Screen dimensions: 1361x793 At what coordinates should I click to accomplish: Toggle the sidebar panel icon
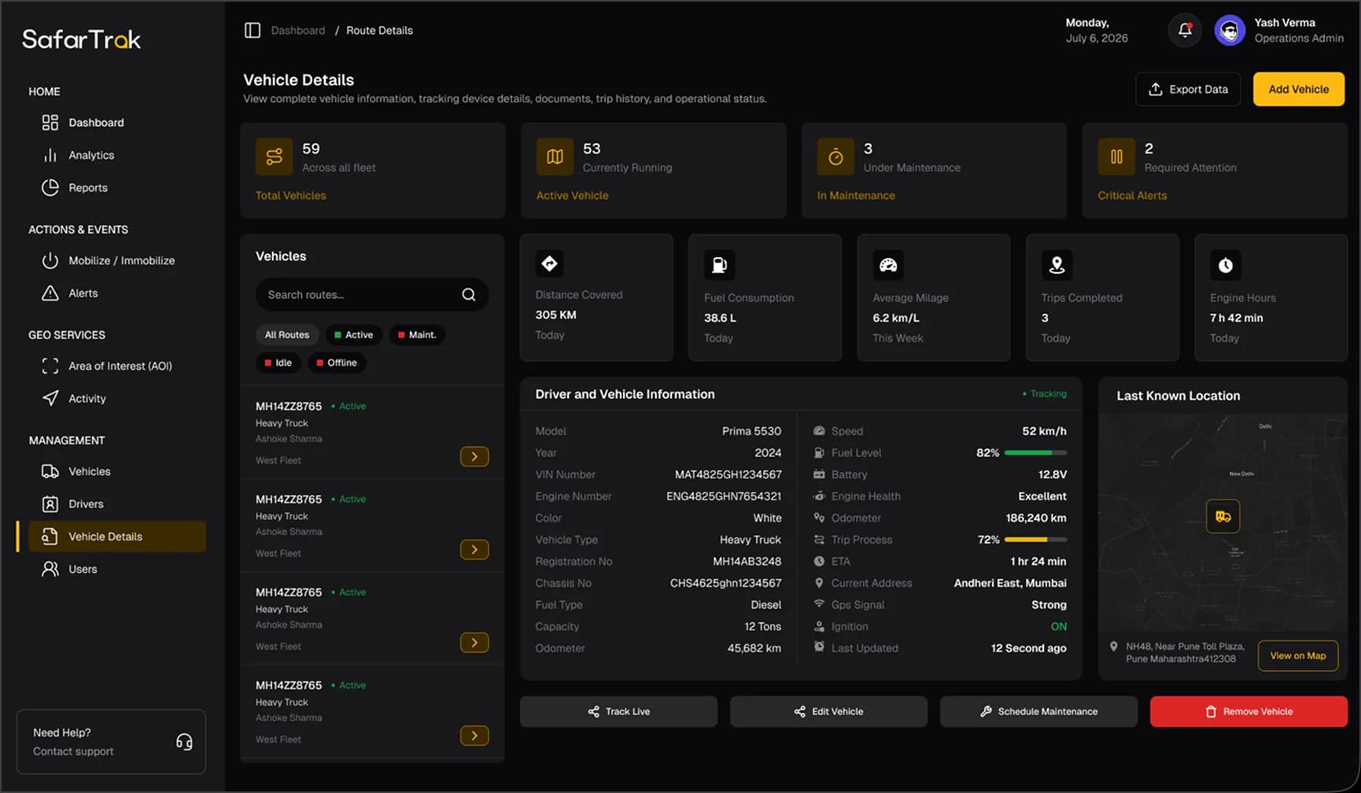[x=253, y=31]
